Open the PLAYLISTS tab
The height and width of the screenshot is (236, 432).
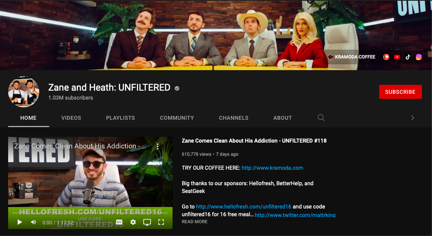point(120,118)
